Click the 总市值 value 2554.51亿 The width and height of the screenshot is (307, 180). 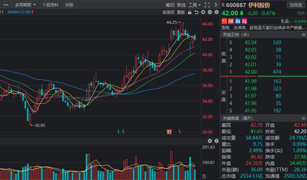click(251, 176)
